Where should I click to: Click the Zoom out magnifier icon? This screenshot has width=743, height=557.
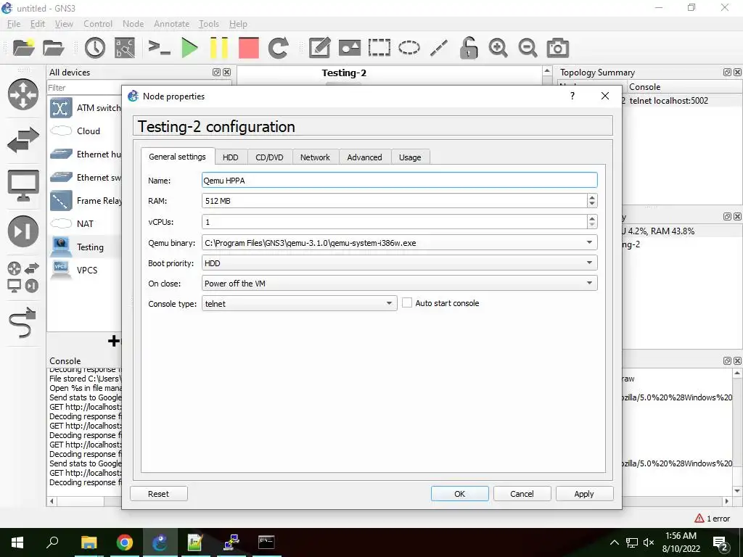point(528,48)
